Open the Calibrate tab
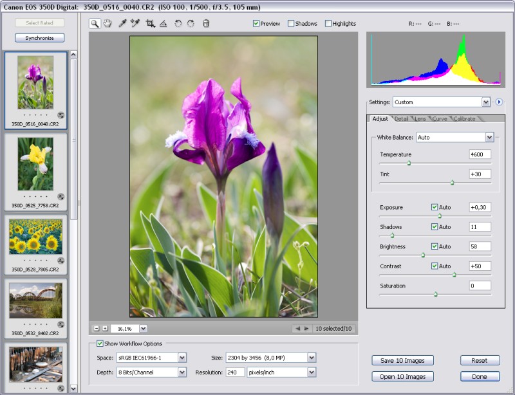Screen dimensions: 515x395 464,119
